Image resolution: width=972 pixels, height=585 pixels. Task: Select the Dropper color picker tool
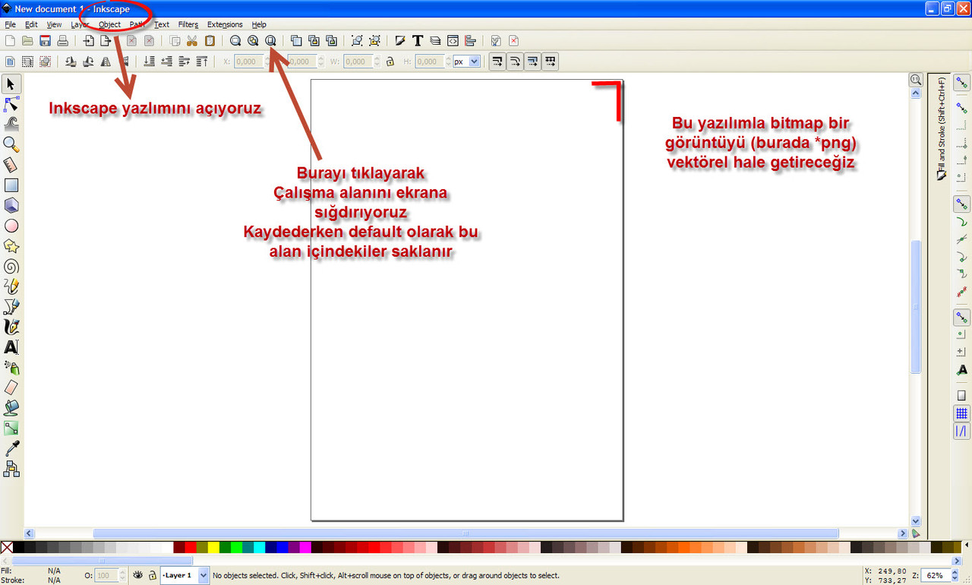point(11,448)
